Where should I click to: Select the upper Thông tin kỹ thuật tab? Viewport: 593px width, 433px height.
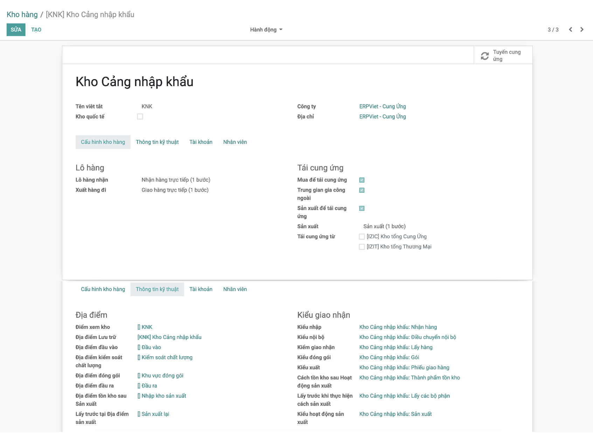coord(157,142)
